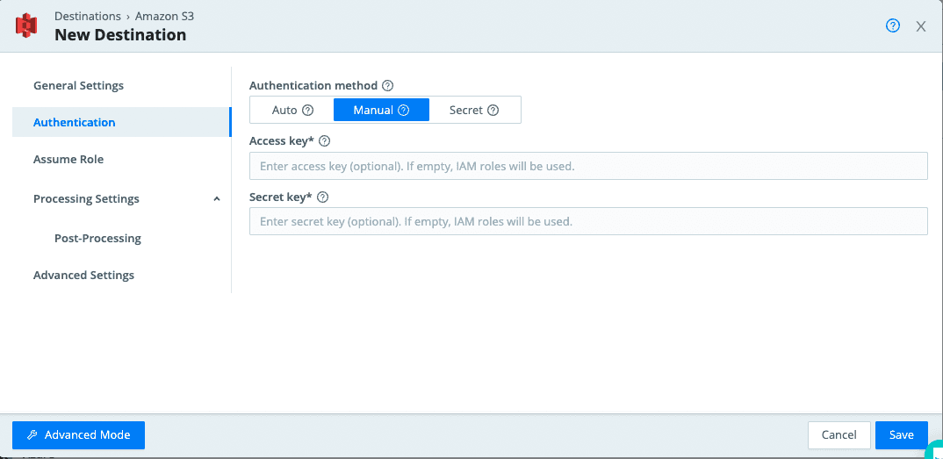This screenshot has width=943, height=459.
Task: Click into the Access key field
Action: pyautogui.click(x=588, y=166)
